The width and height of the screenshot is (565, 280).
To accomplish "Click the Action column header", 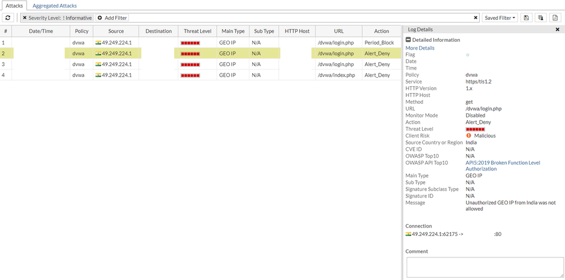I will 382,31.
